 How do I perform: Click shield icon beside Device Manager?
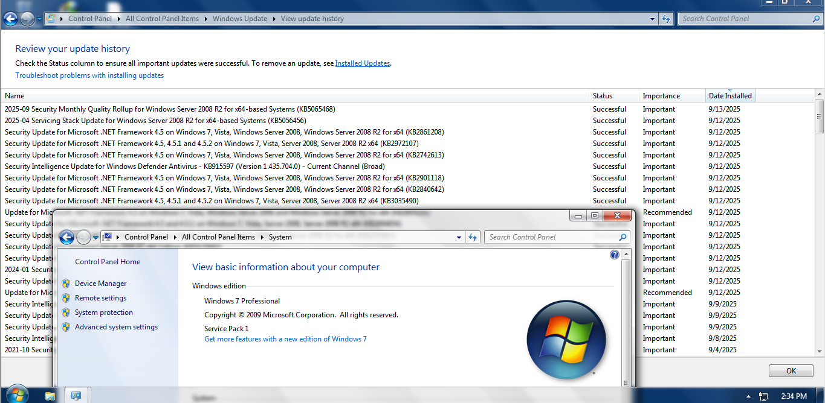point(66,284)
